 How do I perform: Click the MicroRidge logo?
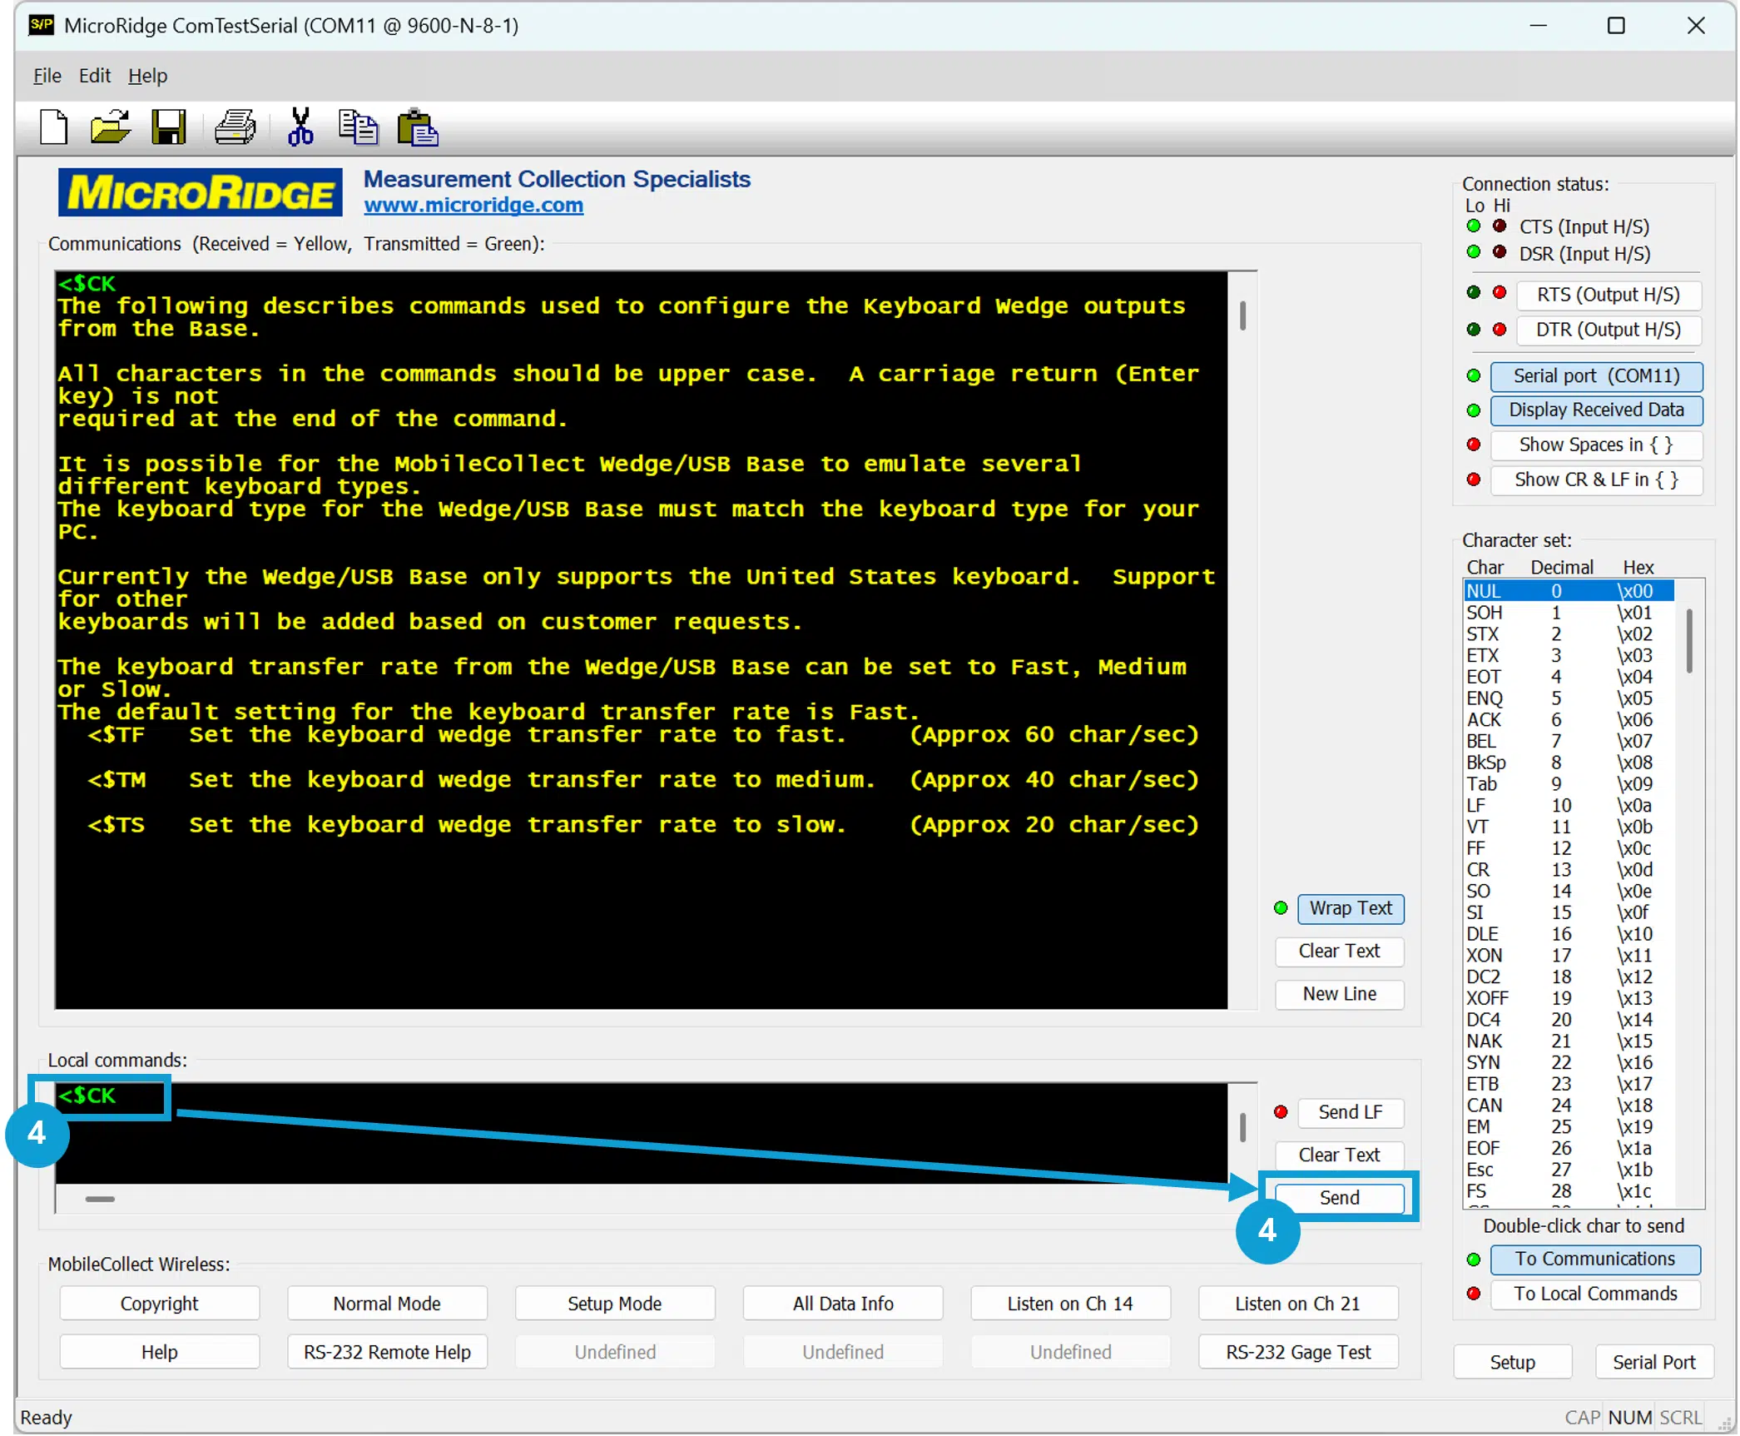pos(201,192)
